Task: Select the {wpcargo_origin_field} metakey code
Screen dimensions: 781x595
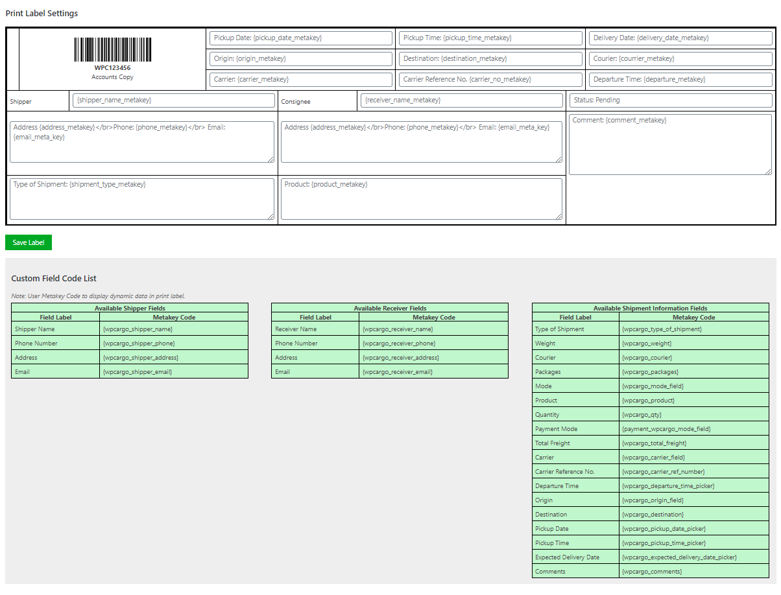Action: 653,500
